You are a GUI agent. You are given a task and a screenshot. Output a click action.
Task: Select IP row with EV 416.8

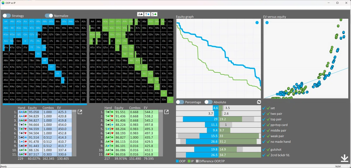point(131,154)
